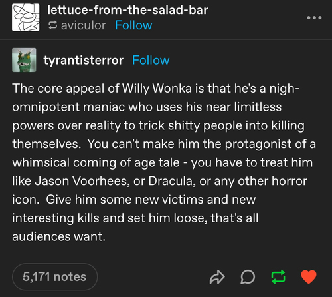Click the phrase 'whimsical coming of age tale'
This screenshot has width=332, height=297.
click(96, 162)
